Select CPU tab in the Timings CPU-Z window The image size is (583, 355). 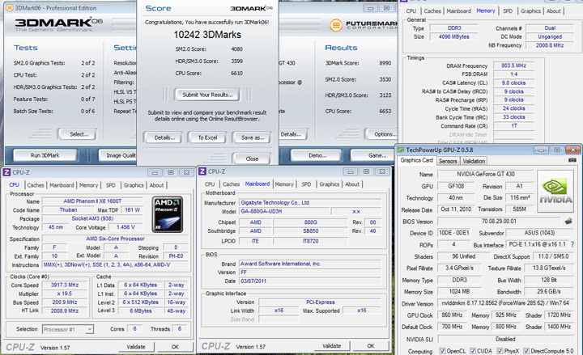coord(411,11)
